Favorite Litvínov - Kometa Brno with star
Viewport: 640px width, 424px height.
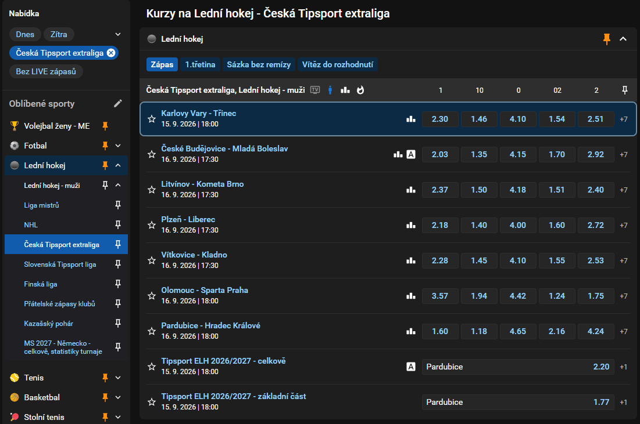pos(152,190)
